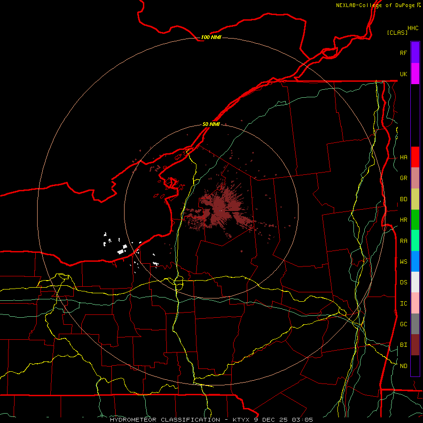Click 'HYDROMETEOR CLASSIFICATION' in the bottom title

tap(165, 420)
